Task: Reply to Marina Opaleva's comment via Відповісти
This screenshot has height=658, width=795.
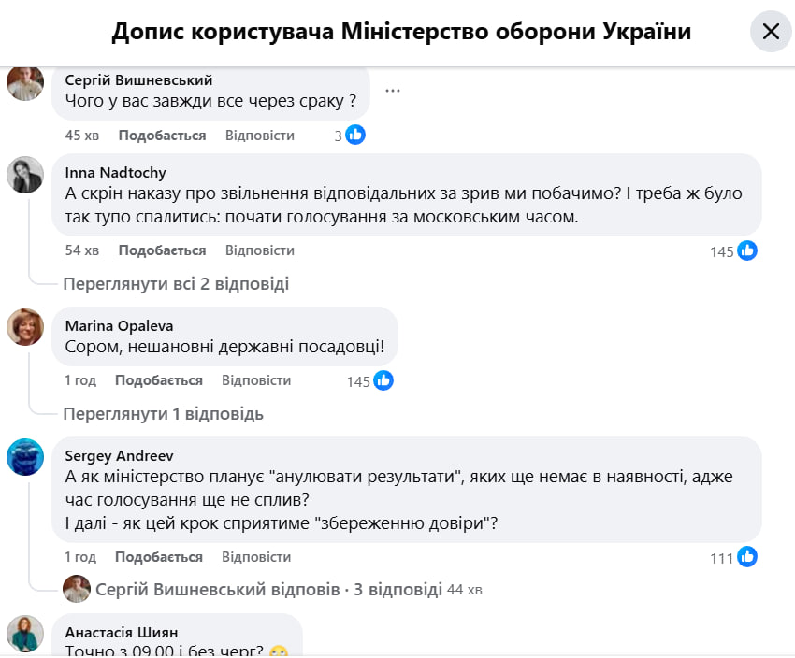Action: pos(256,380)
